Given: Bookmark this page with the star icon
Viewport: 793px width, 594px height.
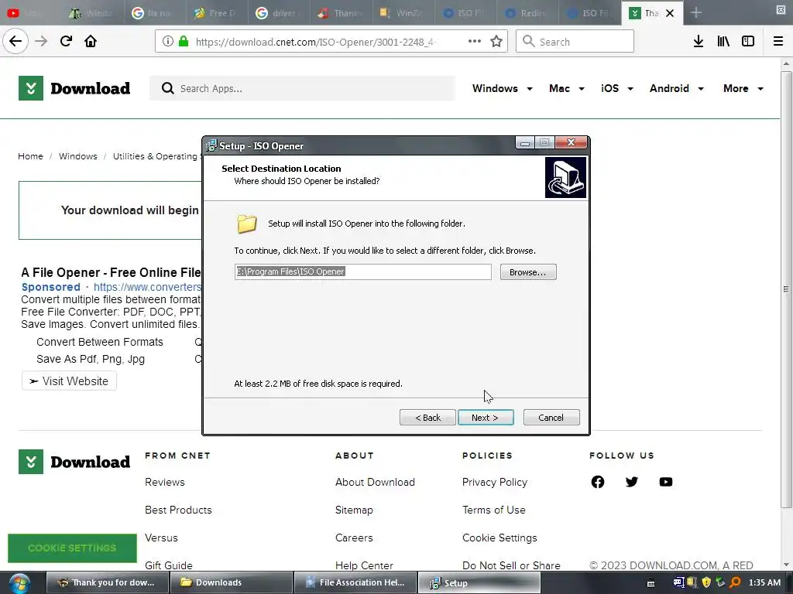Looking at the screenshot, I should click(496, 42).
